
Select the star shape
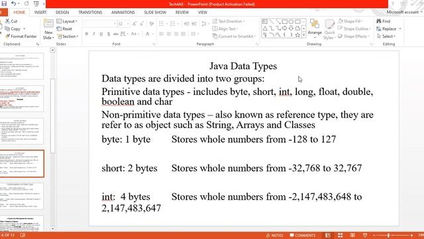click(x=297, y=35)
